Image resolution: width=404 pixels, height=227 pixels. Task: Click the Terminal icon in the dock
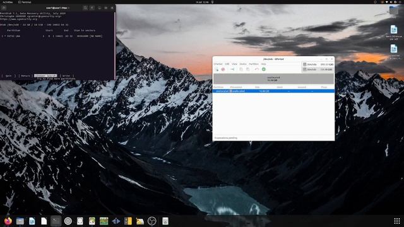point(56,221)
